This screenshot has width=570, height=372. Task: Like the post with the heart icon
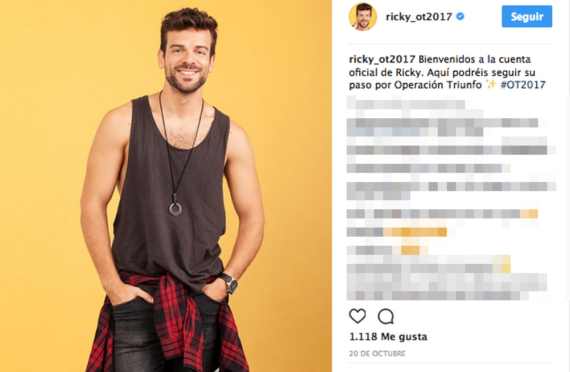[x=357, y=316]
